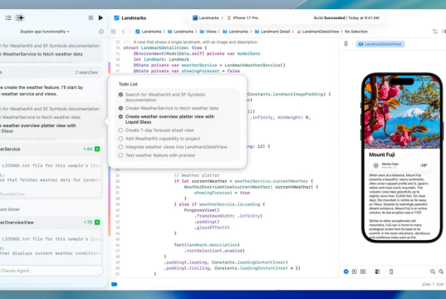Click the +70 changes badge
The image size is (446, 299).
point(87,223)
